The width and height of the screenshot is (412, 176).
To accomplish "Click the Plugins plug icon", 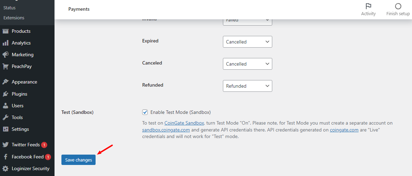I will (x=6, y=94).
